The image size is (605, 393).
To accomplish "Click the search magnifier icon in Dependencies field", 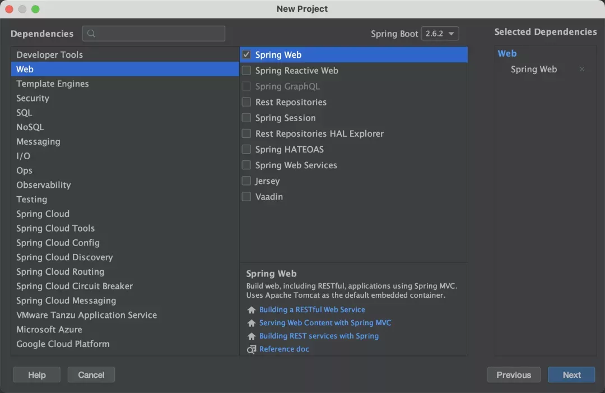I will [91, 34].
